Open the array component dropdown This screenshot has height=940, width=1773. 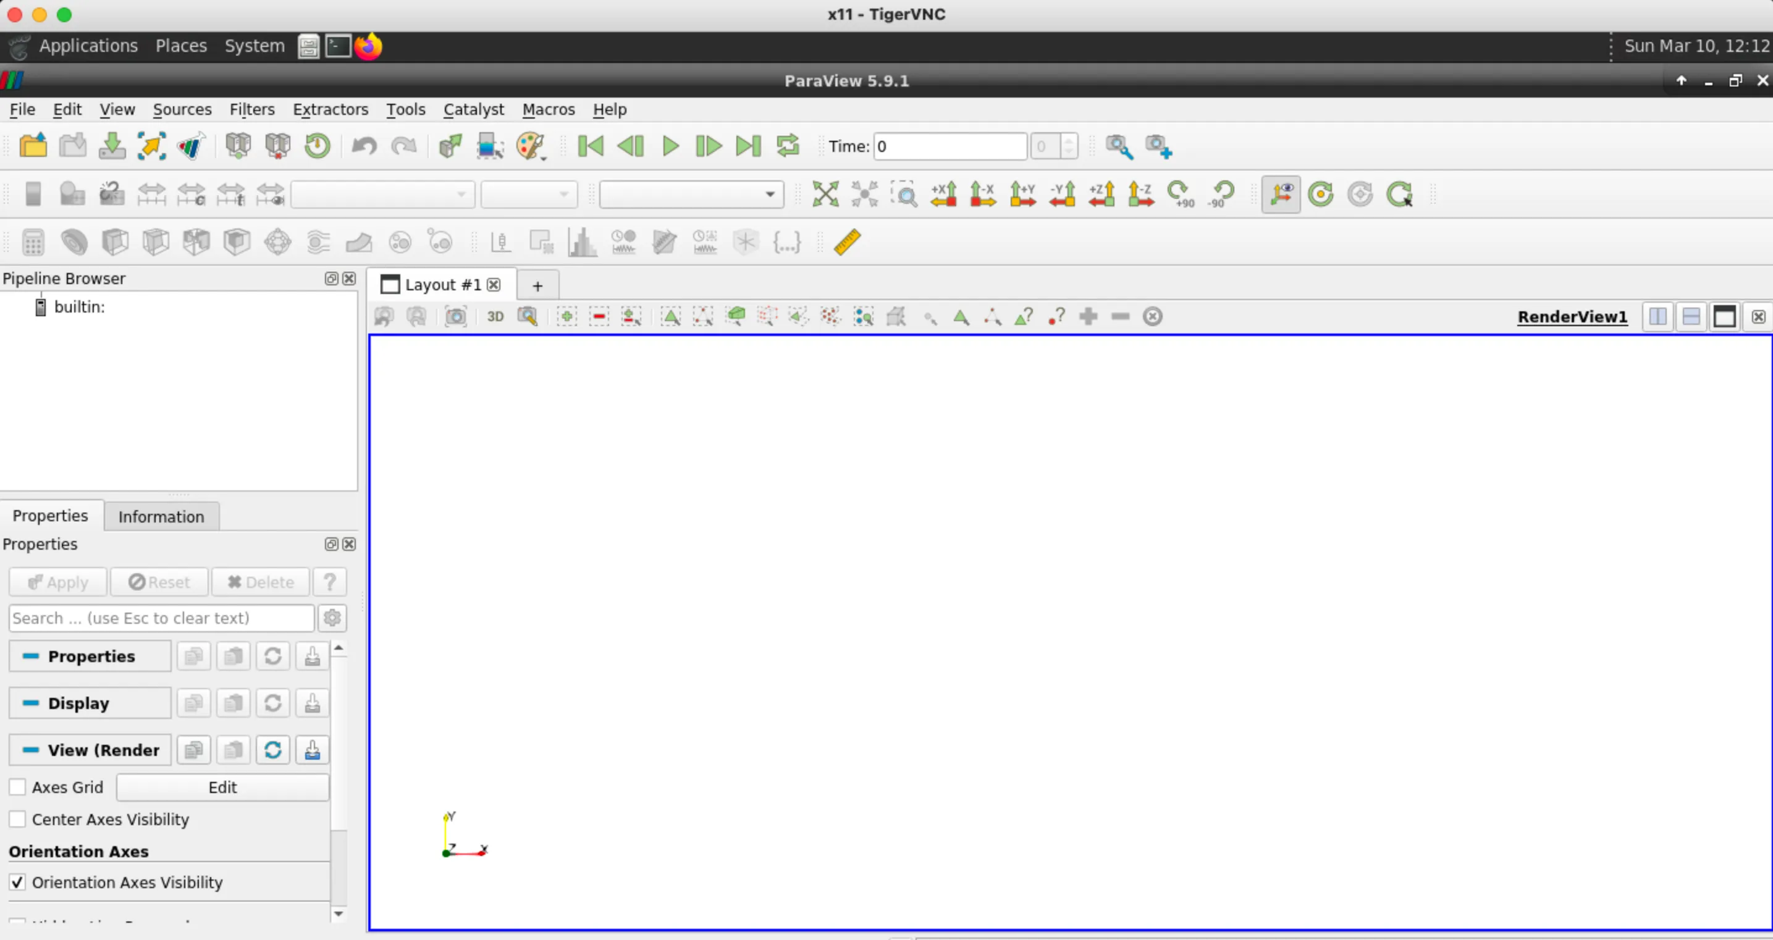tap(529, 194)
